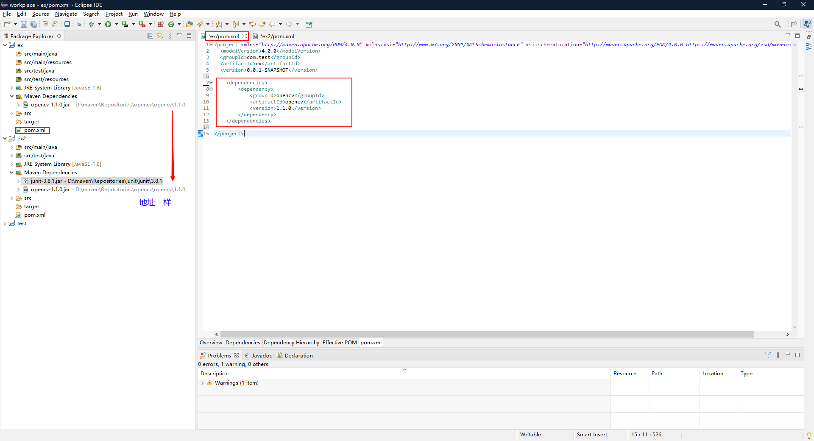This screenshot has width=814, height=441.
Task: Open Package Explorer View Menu dots
Action: 170,36
